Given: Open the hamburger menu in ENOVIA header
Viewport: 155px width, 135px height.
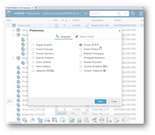Looking at the screenshot, I should click(141, 14).
